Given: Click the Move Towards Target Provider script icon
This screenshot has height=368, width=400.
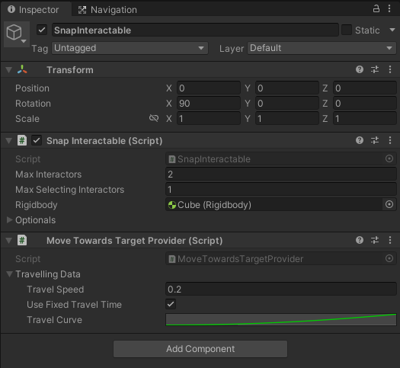Looking at the screenshot, I should click(x=22, y=240).
